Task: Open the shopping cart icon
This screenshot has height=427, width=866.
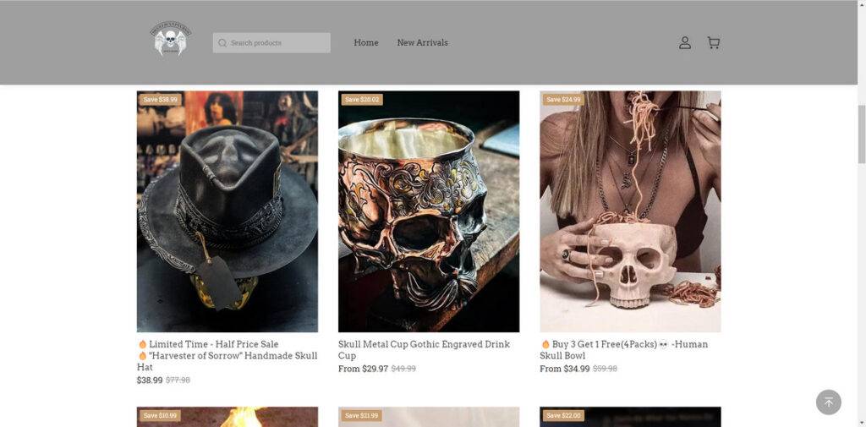Action: (x=713, y=43)
